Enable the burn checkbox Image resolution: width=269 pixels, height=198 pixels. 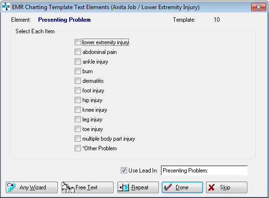coord(77,71)
